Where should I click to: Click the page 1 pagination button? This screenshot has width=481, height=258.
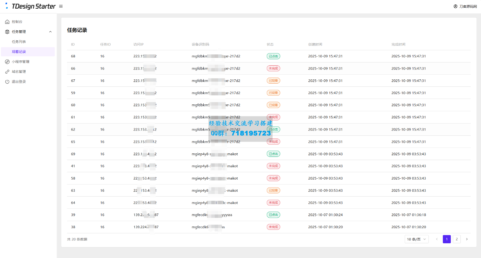(447, 239)
